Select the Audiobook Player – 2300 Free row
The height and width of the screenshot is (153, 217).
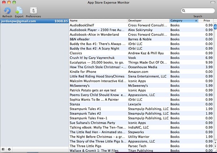tap(141, 30)
